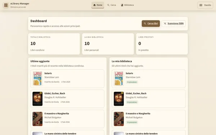Click the scan icon in Scansiona ISBN
This screenshot has height=135, width=216.
(x=165, y=23)
